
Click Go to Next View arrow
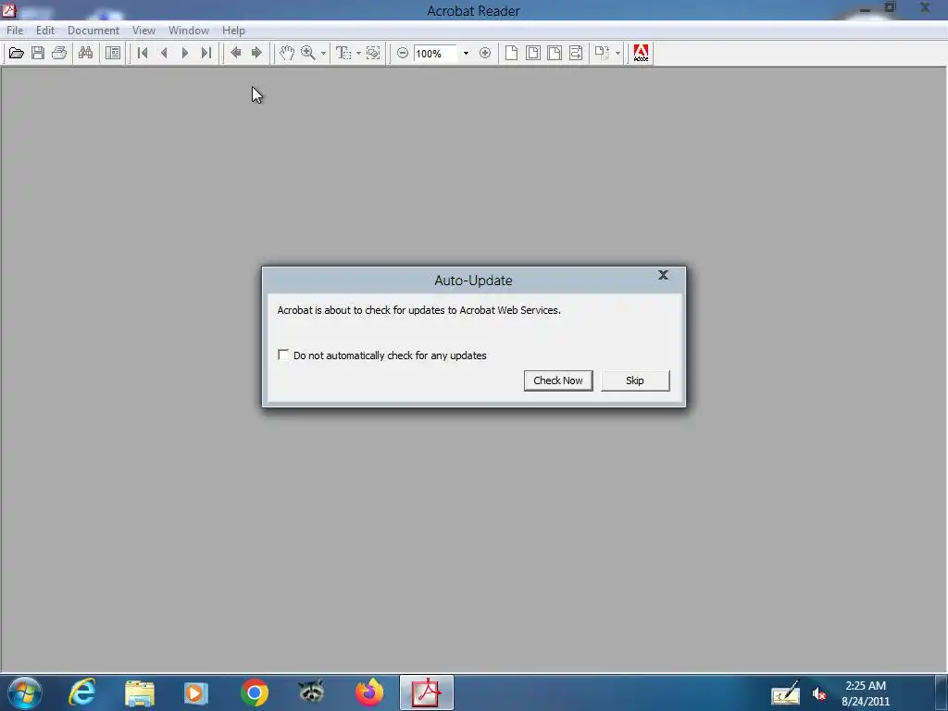tap(257, 53)
